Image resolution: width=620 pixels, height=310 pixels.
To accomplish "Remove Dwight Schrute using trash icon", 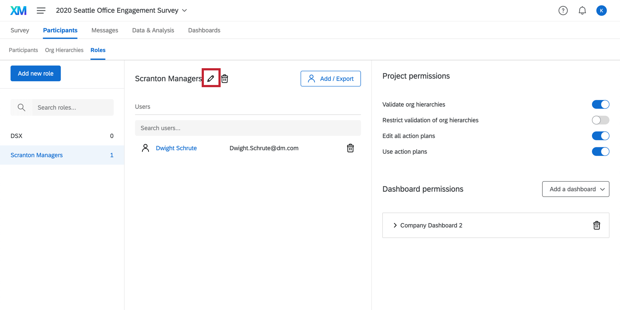I will (350, 148).
